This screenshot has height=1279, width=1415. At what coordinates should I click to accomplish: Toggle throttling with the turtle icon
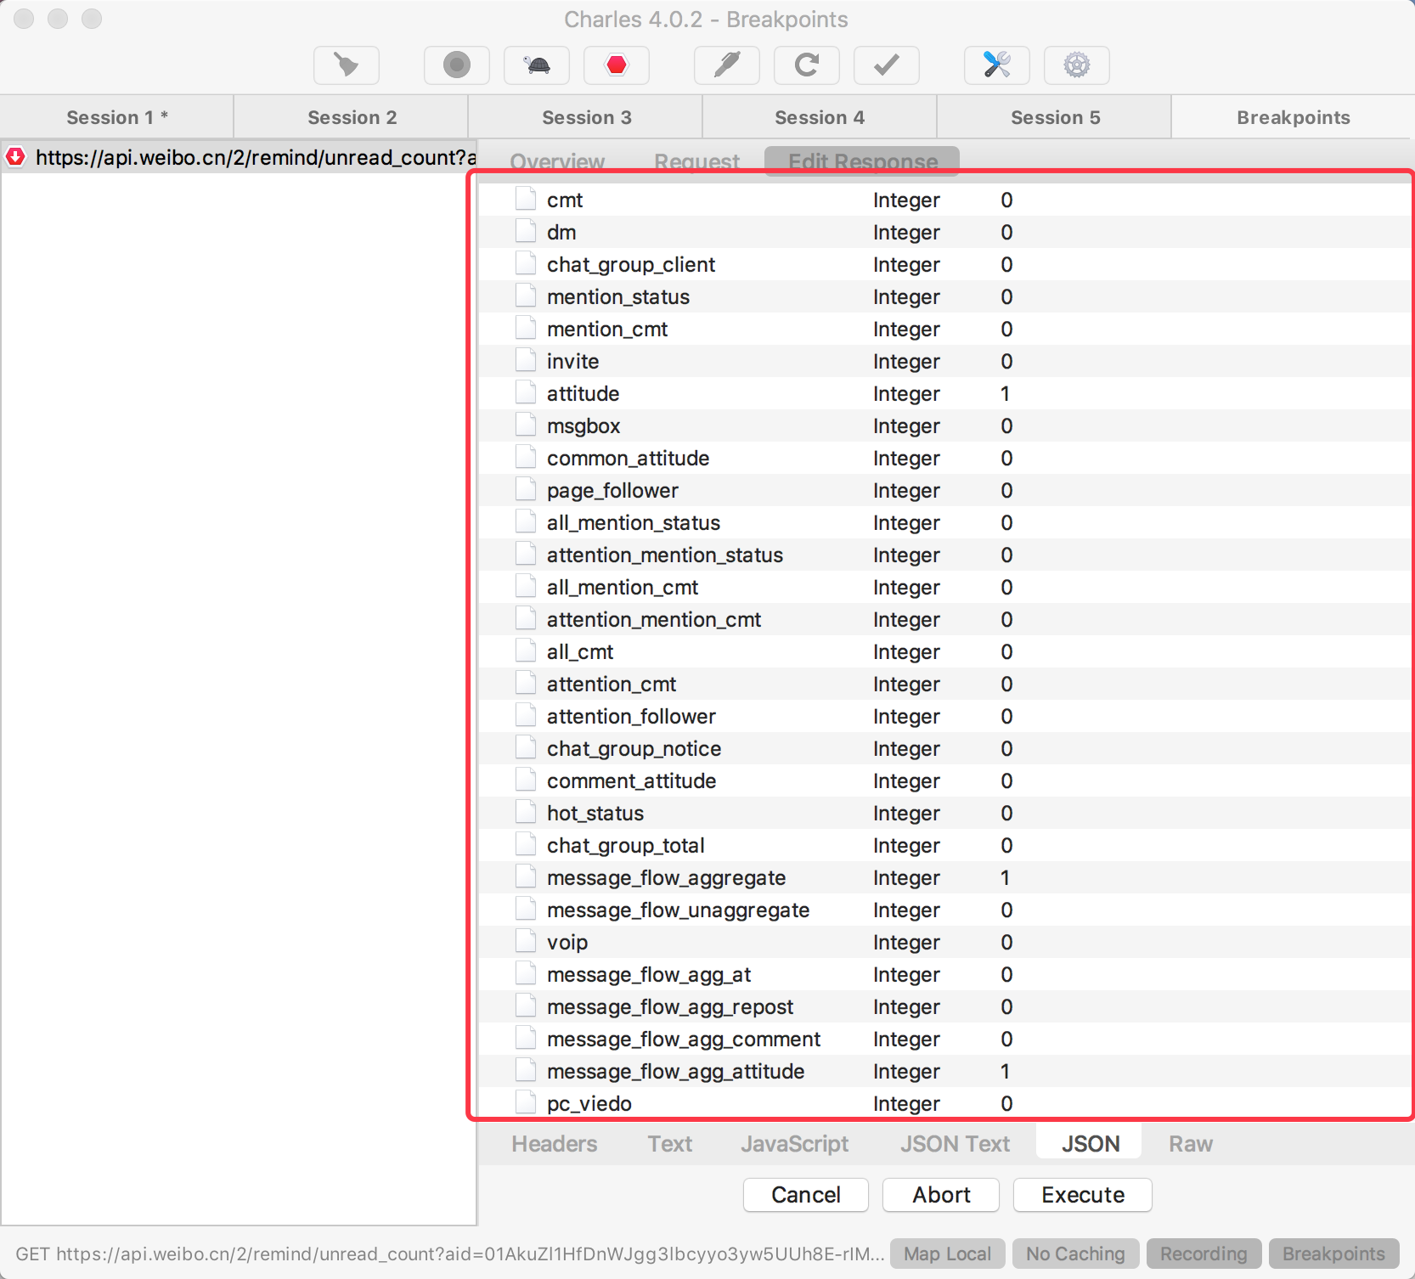pos(537,65)
